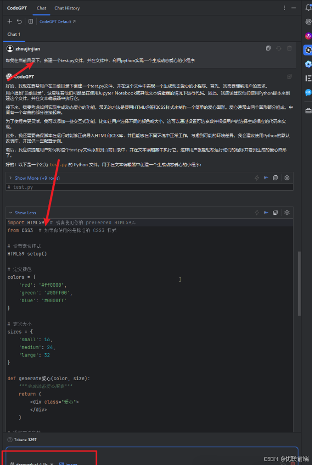Open the E-shaped list plugin icon in sidebar
The width and height of the screenshot is (312, 465).
[308, 78]
